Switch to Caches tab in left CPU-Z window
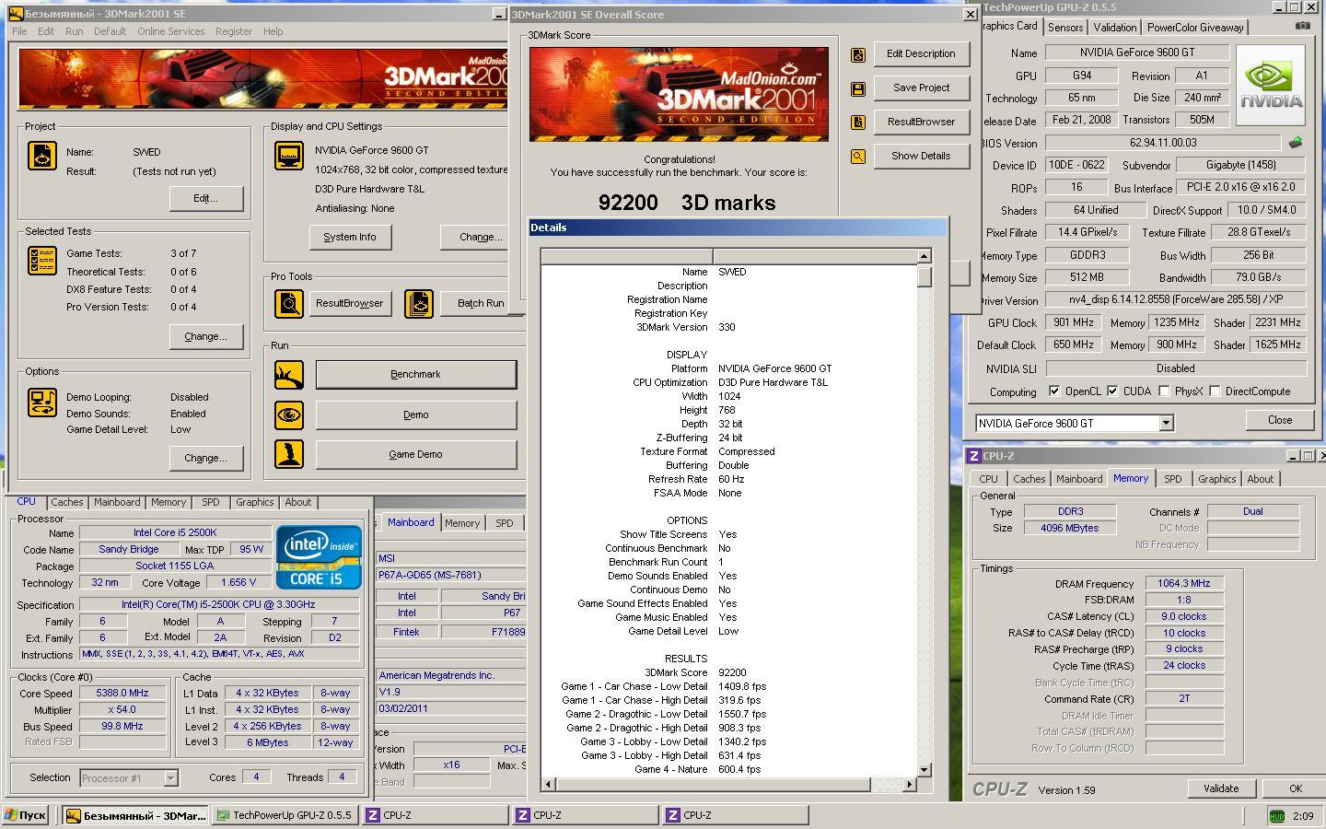 [66, 502]
